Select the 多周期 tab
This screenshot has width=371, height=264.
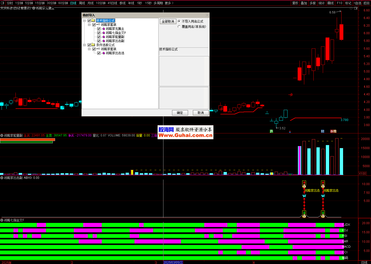158,3
